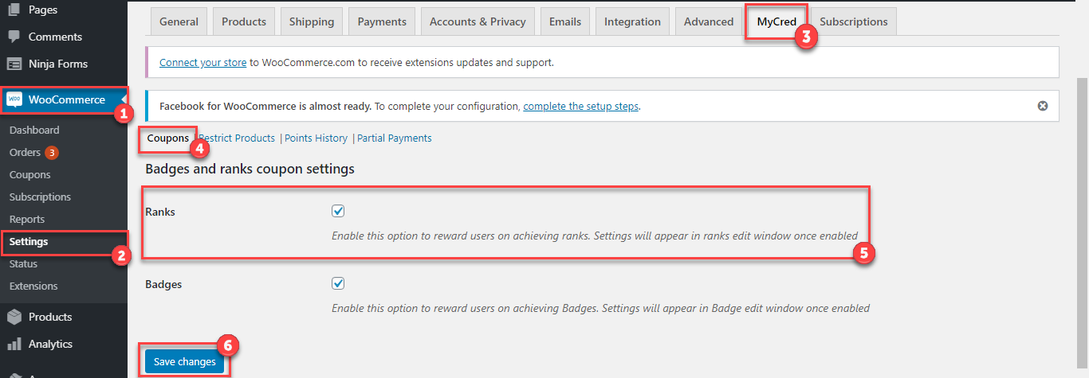Open the Products settings tab
The image size is (1089, 378).
[244, 21]
